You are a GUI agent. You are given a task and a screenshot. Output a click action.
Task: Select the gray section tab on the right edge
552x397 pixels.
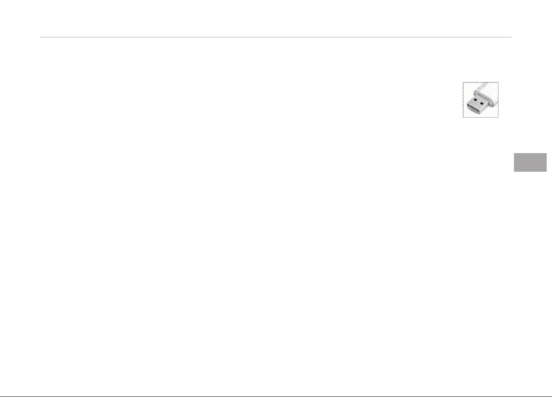point(530,162)
